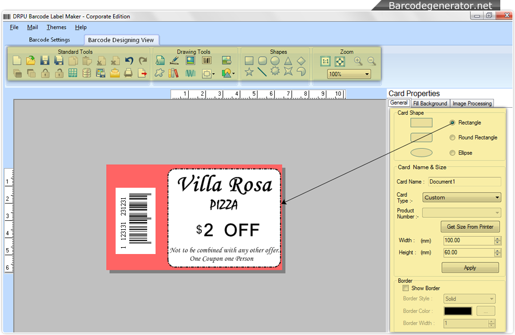
Task: Select the Rectangle card shape option
Action: (x=452, y=123)
